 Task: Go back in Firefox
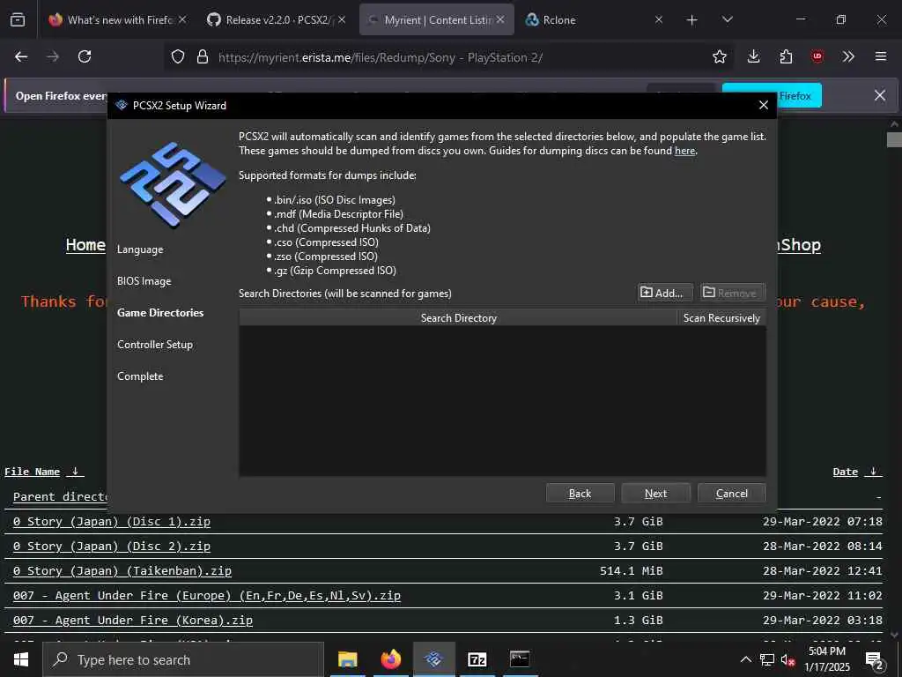tap(21, 56)
